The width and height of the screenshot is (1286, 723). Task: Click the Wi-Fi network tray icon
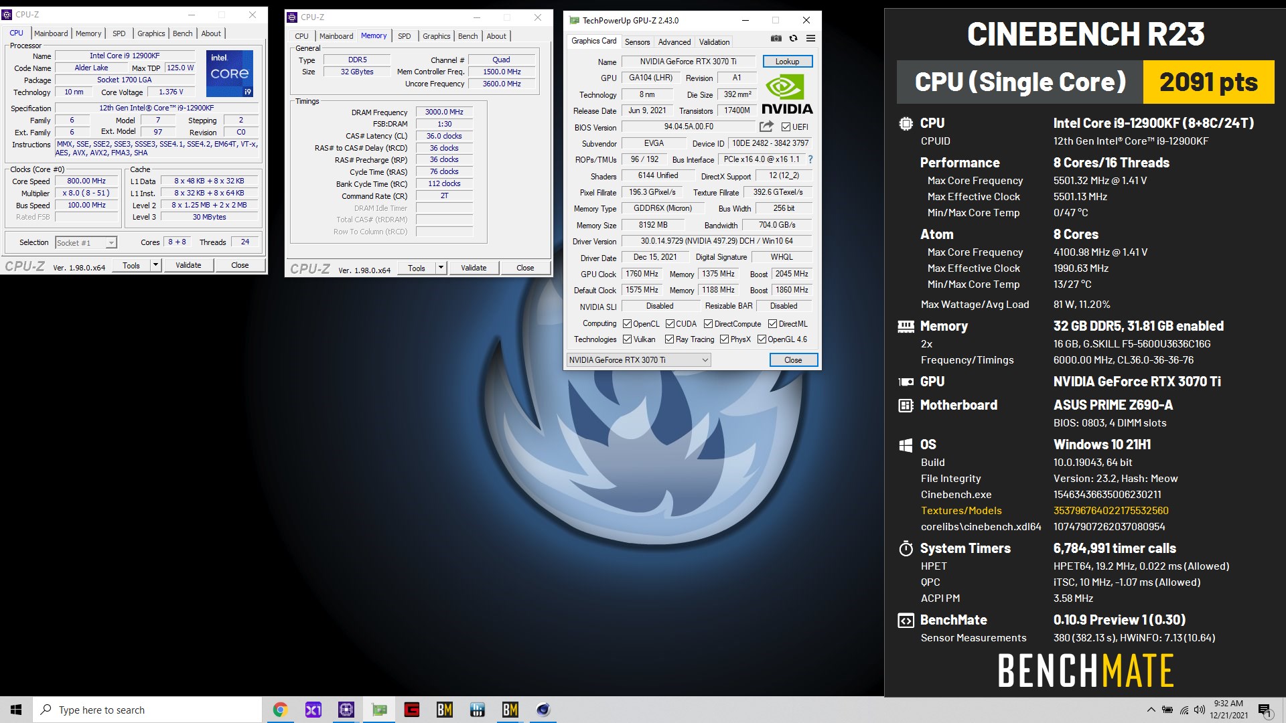point(1184,710)
